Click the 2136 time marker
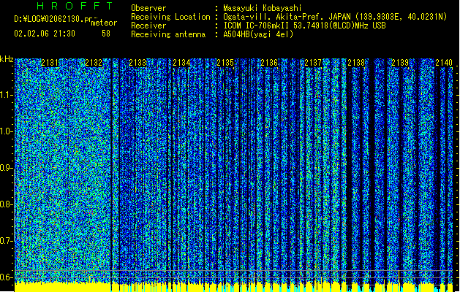Viewport: 460px width, 292px height. coord(269,63)
